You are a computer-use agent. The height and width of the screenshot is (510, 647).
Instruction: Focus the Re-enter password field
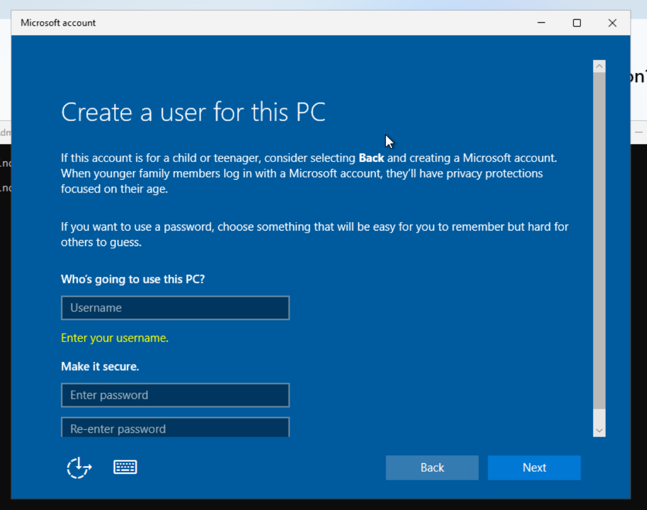pyautogui.click(x=176, y=427)
